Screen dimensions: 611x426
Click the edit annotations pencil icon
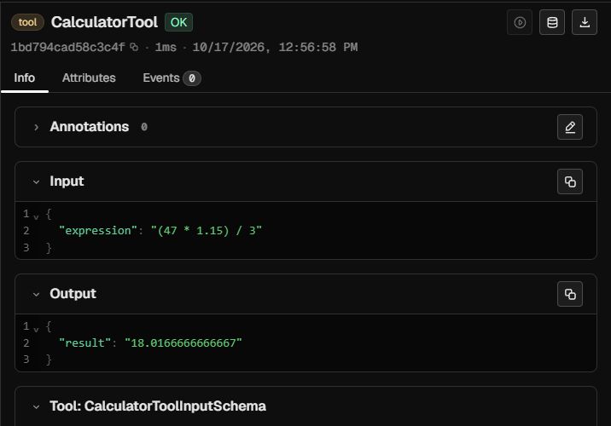click(570, 127)
